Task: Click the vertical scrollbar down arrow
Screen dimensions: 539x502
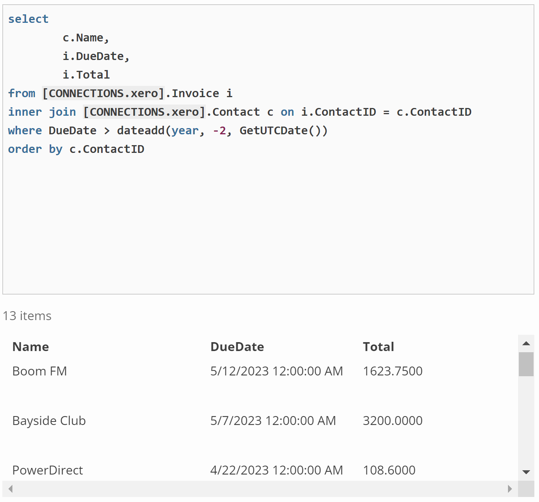Action: click(x=526, y=473)
